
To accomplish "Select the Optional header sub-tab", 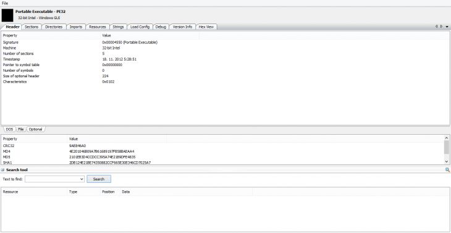I will [36, 129].
